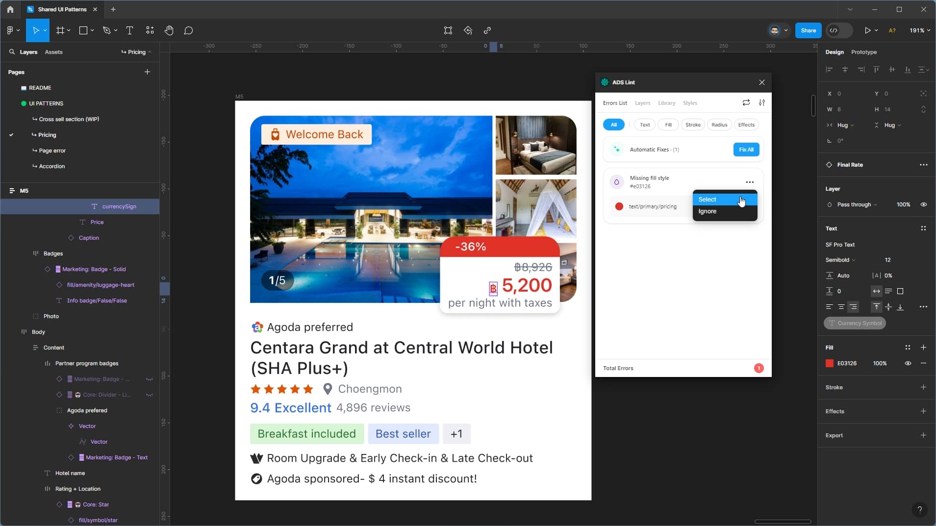936x526 pixels.
Task: Choose Ignore from the context menu
Action: (707, 211)
